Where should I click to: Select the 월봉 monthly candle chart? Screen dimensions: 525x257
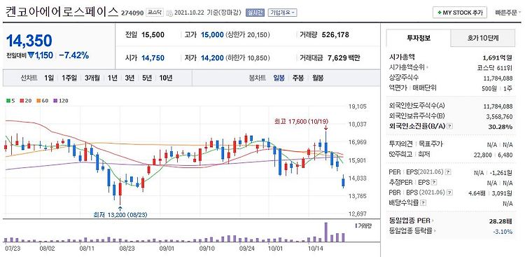click(x=318, y=78)
